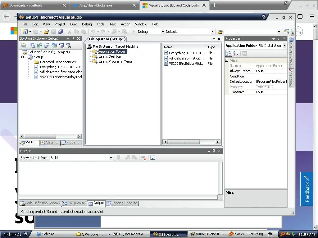Select VS2008ProEdition90dayTrial file in Solution Explorer
Viewport: 318px width, 238px height.
pyautogui.click(x=61, y=77)
